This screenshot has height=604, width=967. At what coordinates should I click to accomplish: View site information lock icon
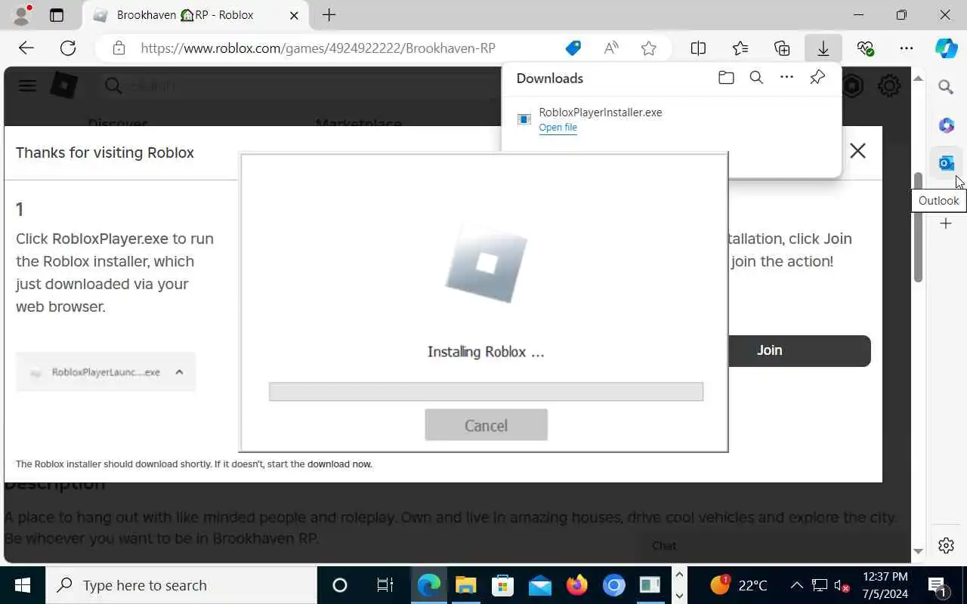(119, 48)
